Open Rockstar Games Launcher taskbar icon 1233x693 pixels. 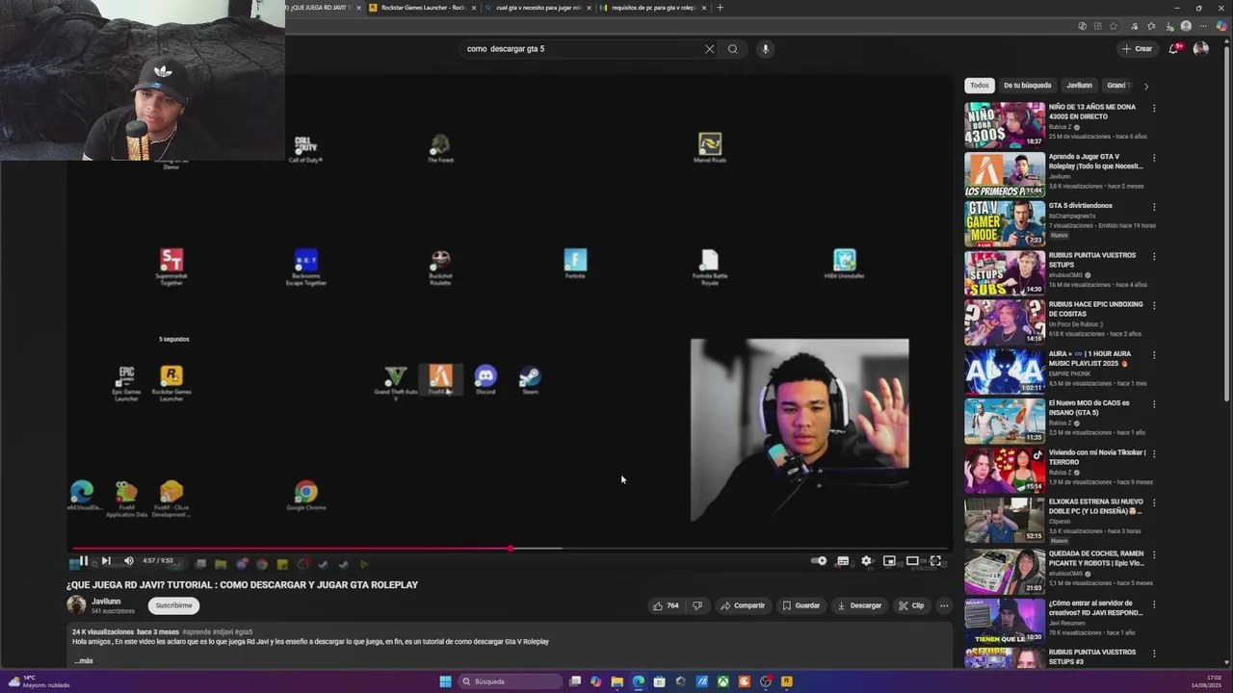coord(786,681)
